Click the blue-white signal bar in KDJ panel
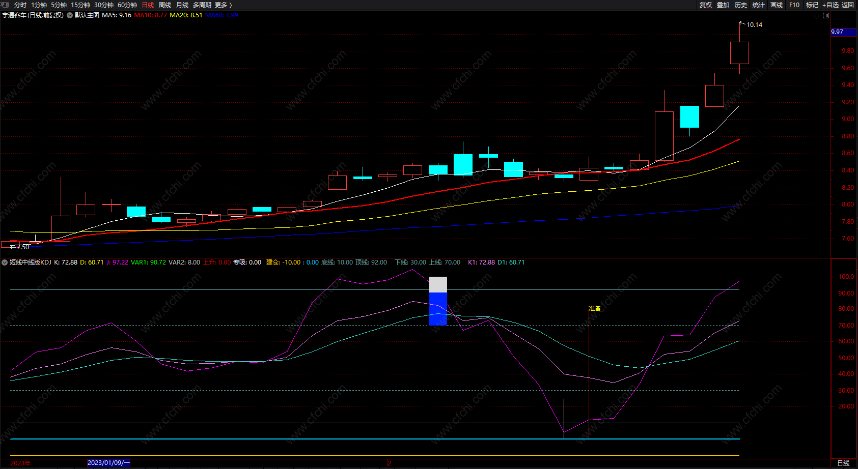 pyautogui.click(x=438, y=301)
